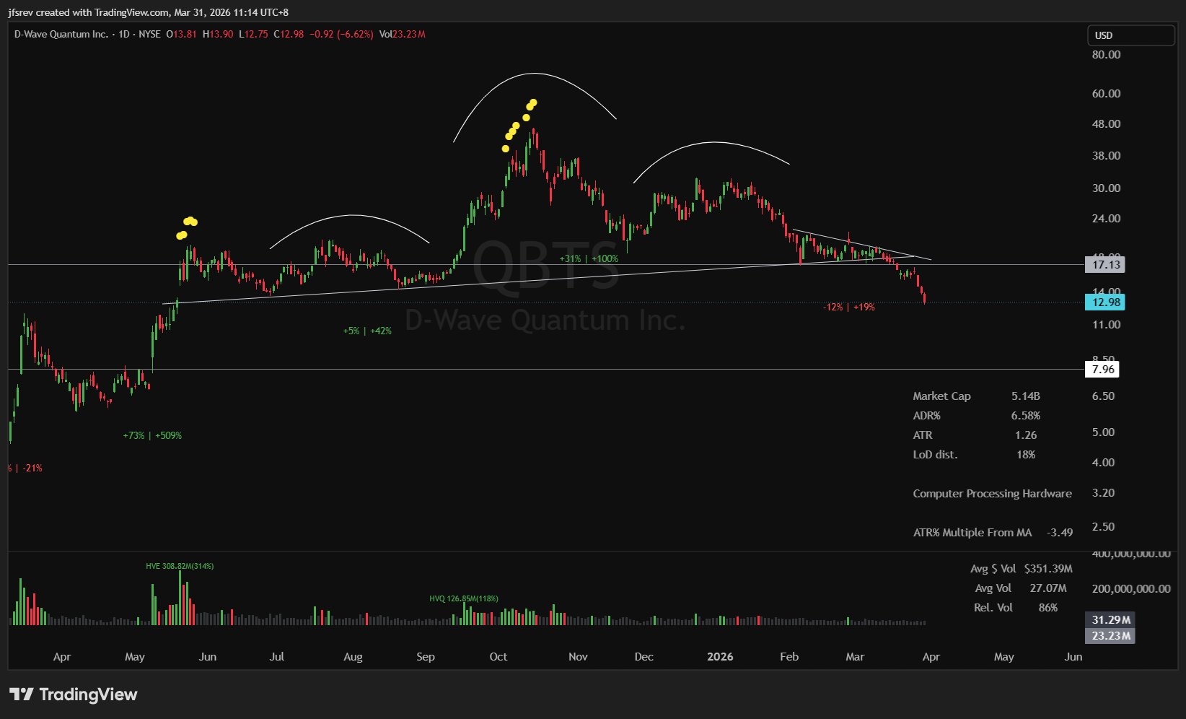Click the 38.00 price axis level

tap(1106, 156)
